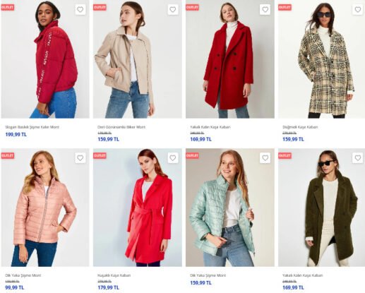Favorite the mint green puffer jacket
The image size is (365, 293).
pos(265,158)
